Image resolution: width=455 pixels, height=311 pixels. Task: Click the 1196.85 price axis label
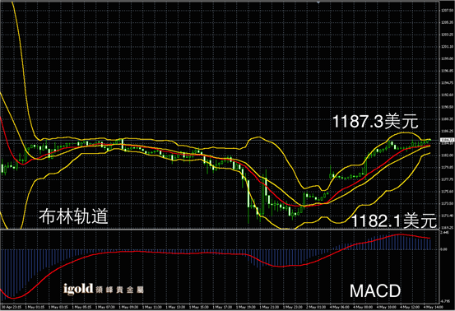[447, 71]
